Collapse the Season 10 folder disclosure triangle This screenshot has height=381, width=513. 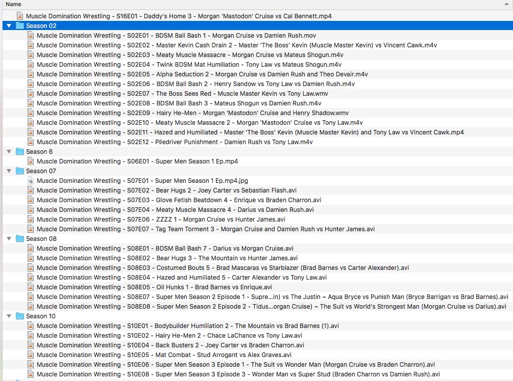(x=9, y=316)
